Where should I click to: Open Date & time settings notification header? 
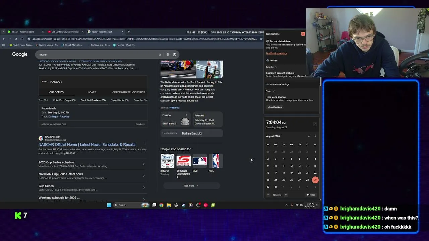278,84
